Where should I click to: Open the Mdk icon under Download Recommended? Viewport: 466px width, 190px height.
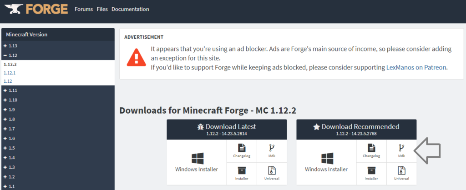(x=401, y=151)
